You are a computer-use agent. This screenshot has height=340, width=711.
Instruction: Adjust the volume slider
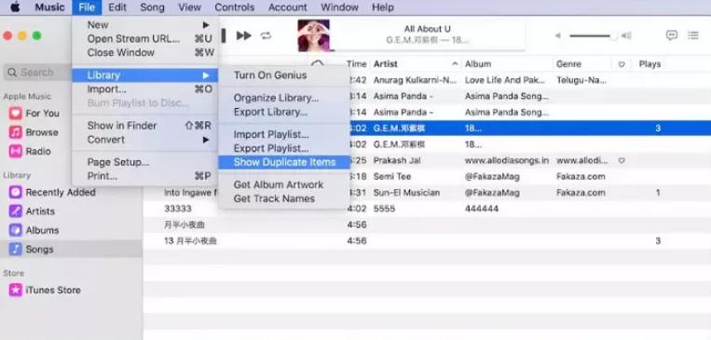(x=593, y=35)
